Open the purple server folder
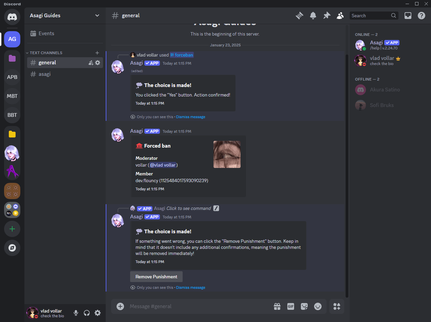 click(x=12, y=58)
